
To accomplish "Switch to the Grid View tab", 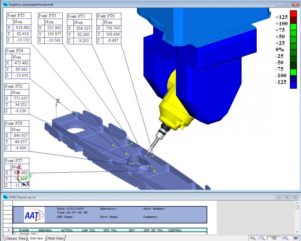I will pyautogui.click(x=36, y=238).
